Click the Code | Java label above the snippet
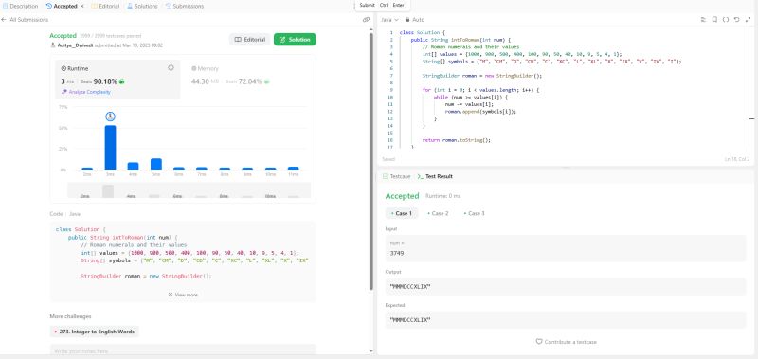 (x=64, y=213)
